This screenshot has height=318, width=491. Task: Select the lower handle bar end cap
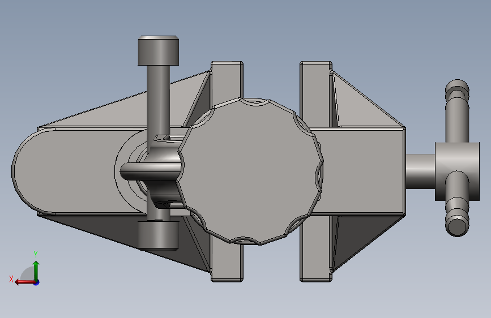pos(457,225)
